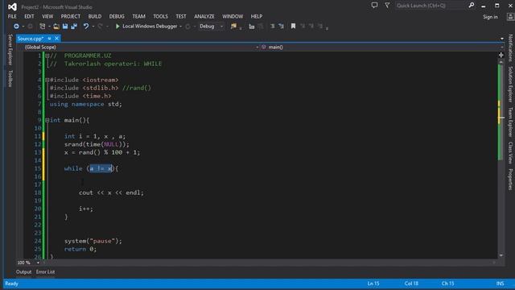
Task: Click the Local Windows Debugger button label
Action: (150, 27)
